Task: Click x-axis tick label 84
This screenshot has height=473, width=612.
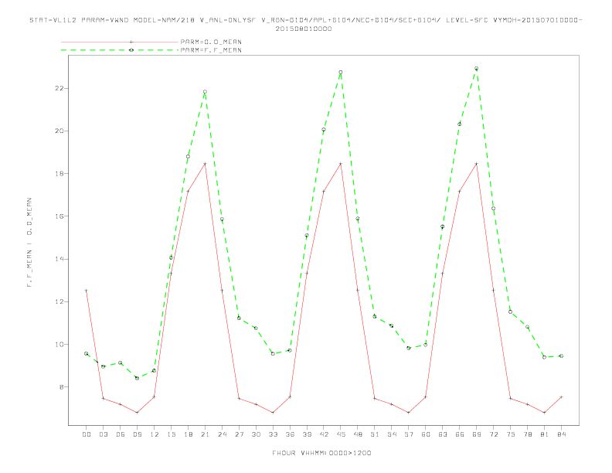Action: pyautogui.click(x=561, y=434)
